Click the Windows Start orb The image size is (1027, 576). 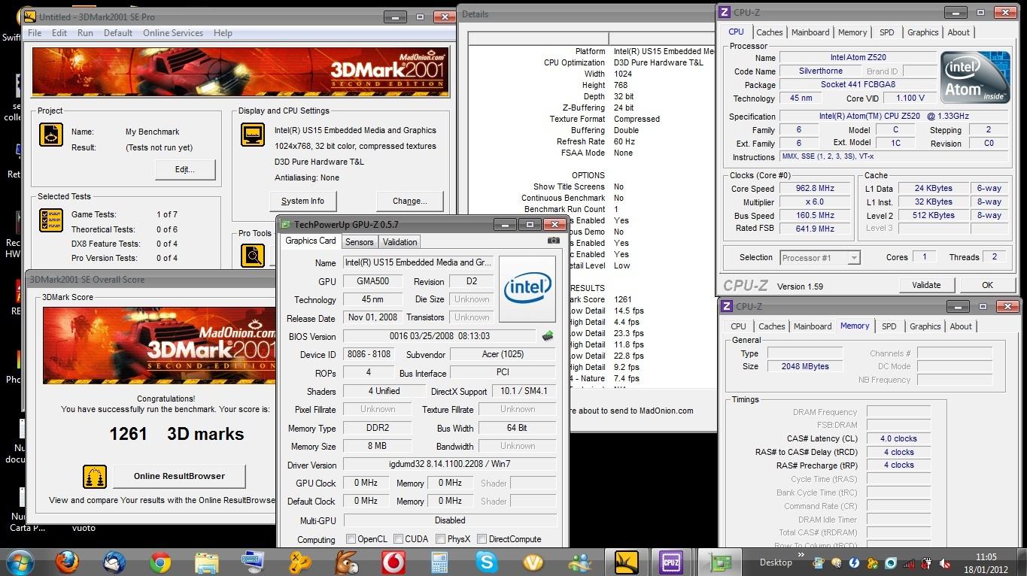tap(20, 562)
